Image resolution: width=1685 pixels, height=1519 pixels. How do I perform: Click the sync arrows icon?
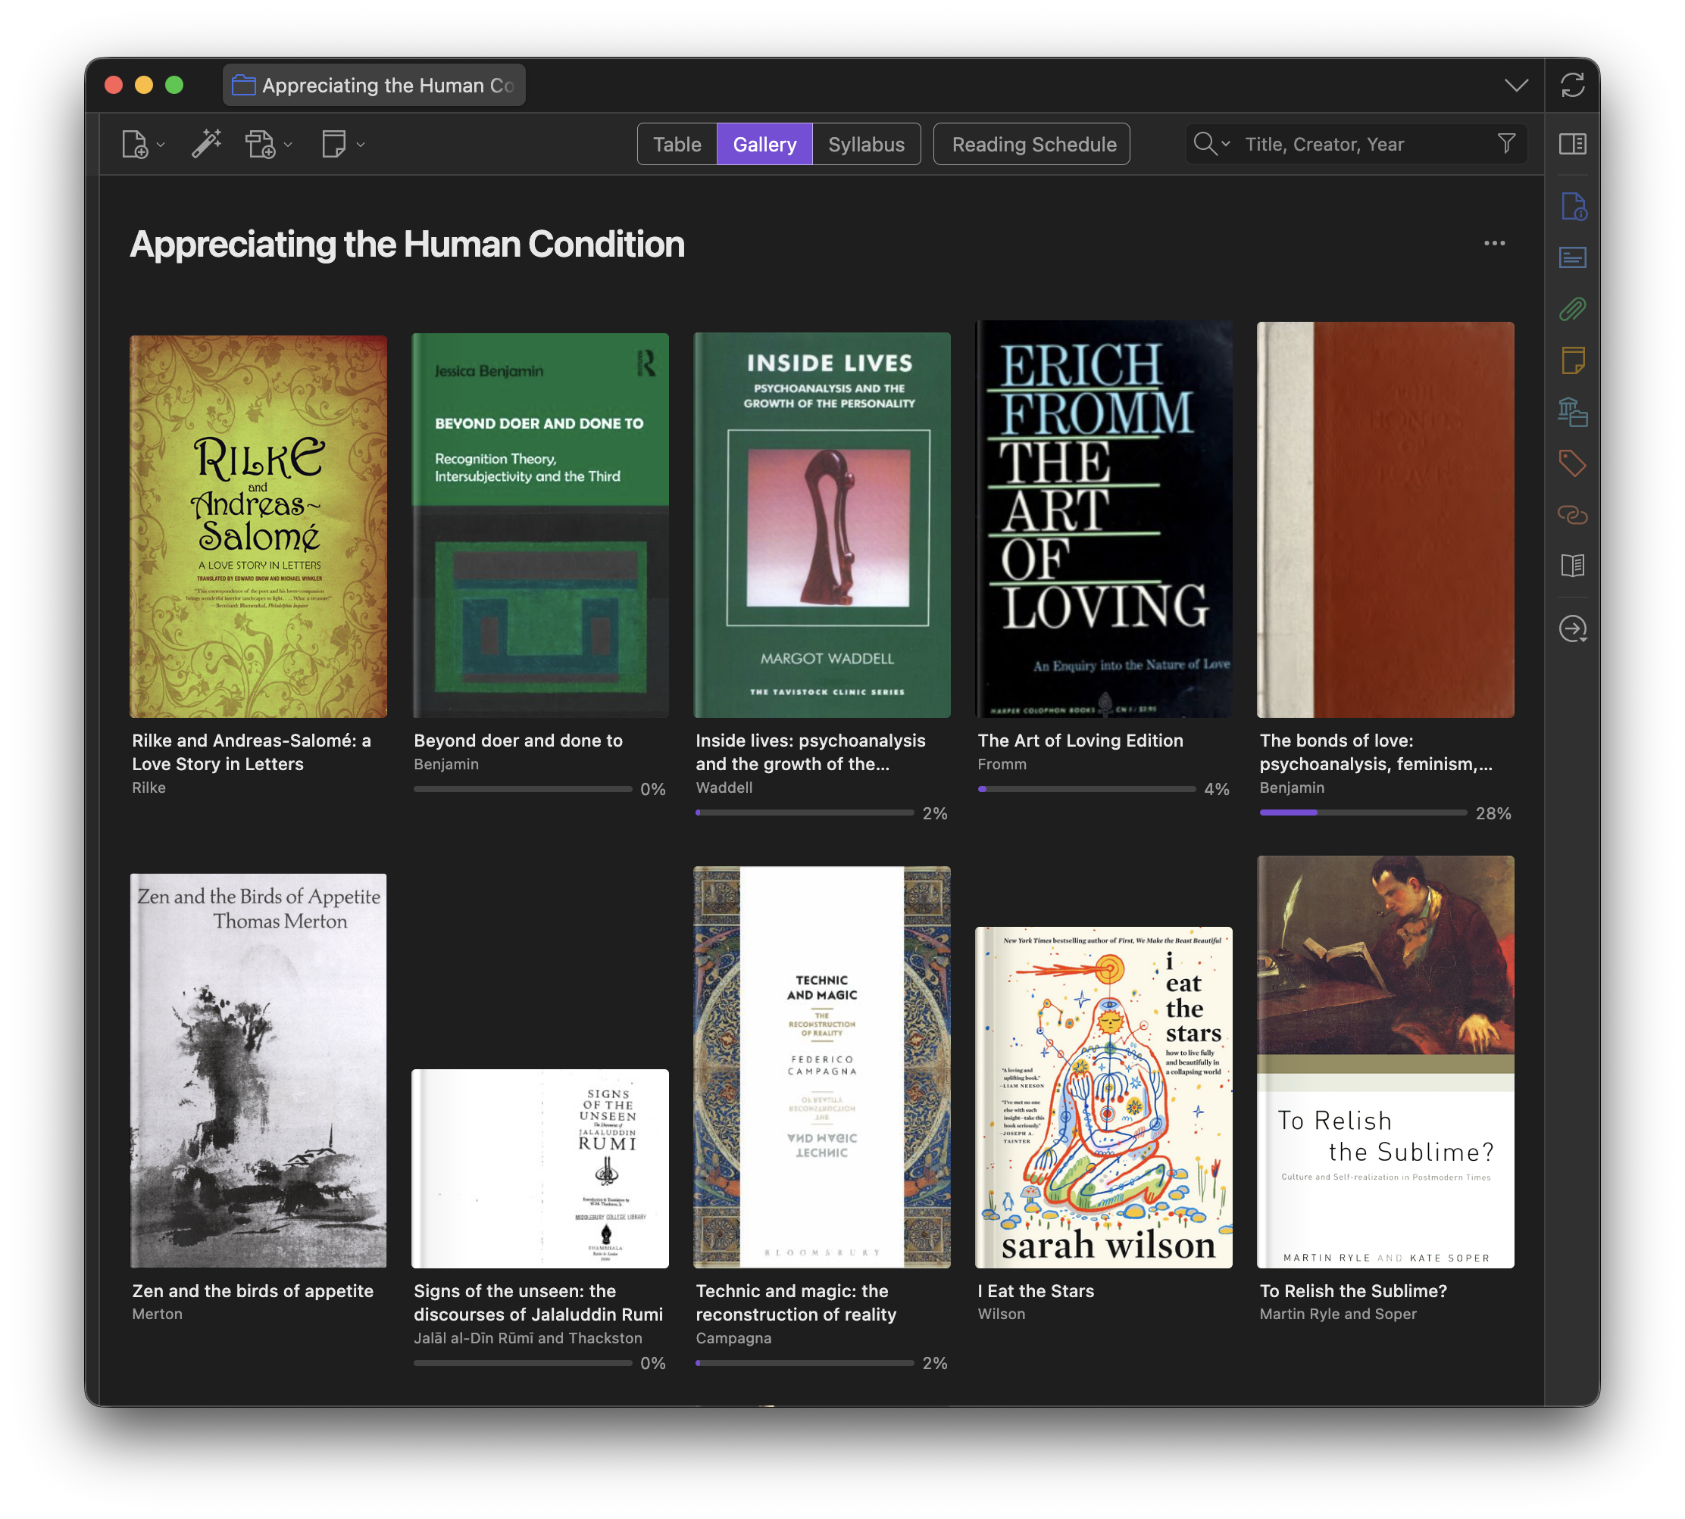point(1571,84)
